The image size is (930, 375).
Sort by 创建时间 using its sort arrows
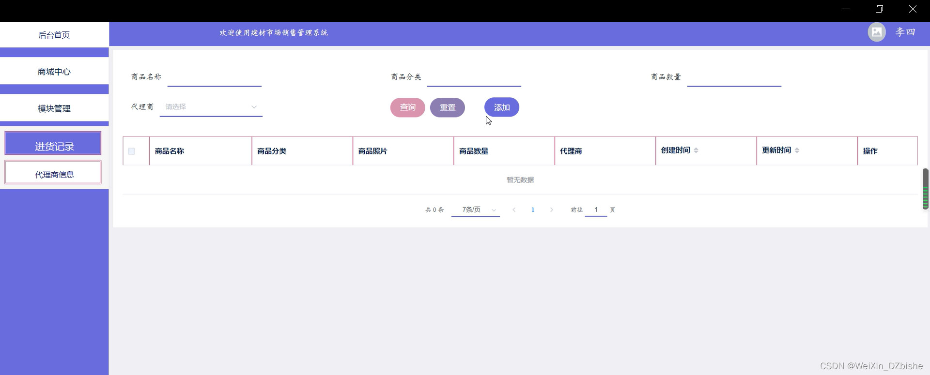click(x=696, y=150)
